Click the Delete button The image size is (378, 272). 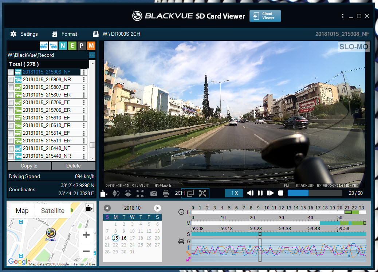(74, 166)
